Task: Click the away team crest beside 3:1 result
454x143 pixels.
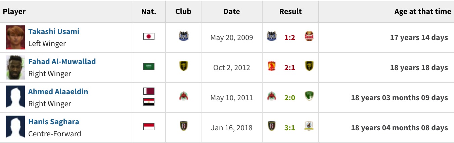Action: pyautogui.click(x=309, y=126)
